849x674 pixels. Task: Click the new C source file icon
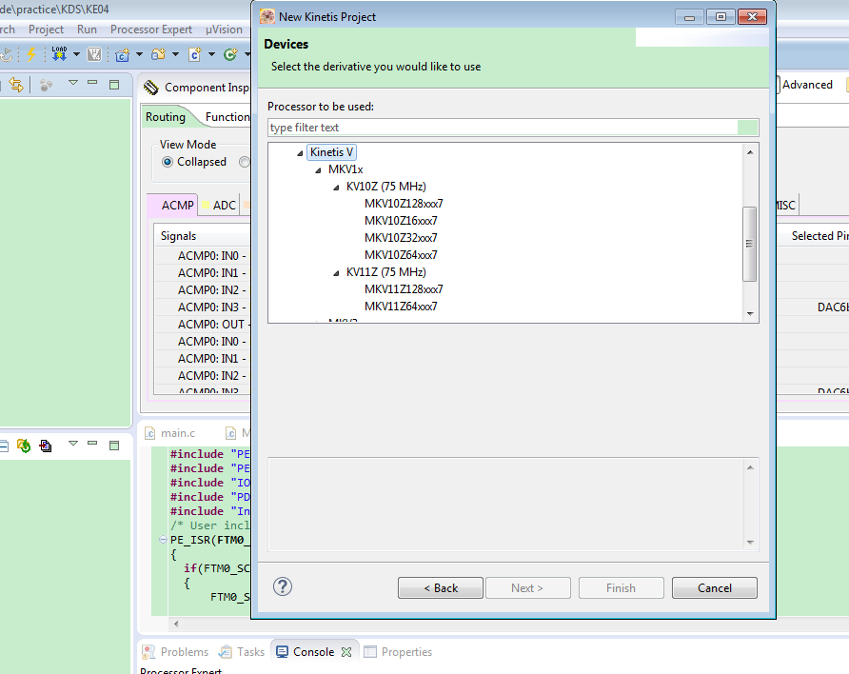[x=194, y=54]
